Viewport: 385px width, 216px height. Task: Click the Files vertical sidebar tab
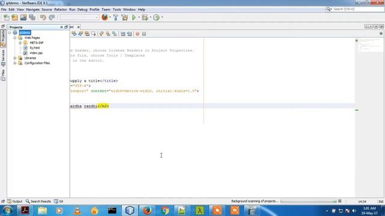pos(3,75)
